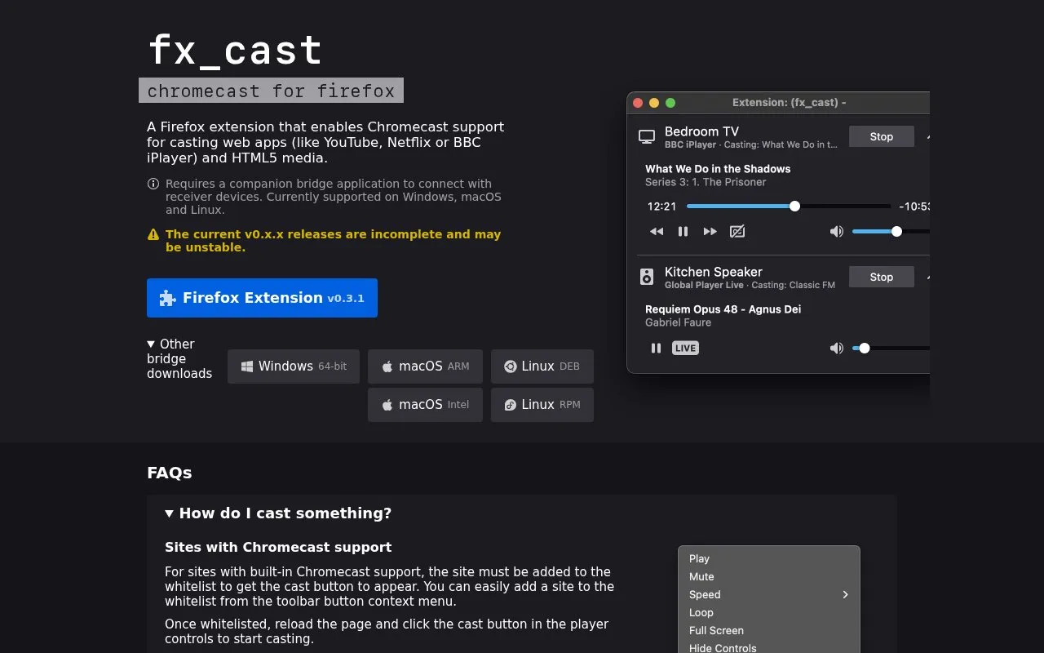
Task: Collapse the Other bridge downloads section
Action: pos(179,359)
